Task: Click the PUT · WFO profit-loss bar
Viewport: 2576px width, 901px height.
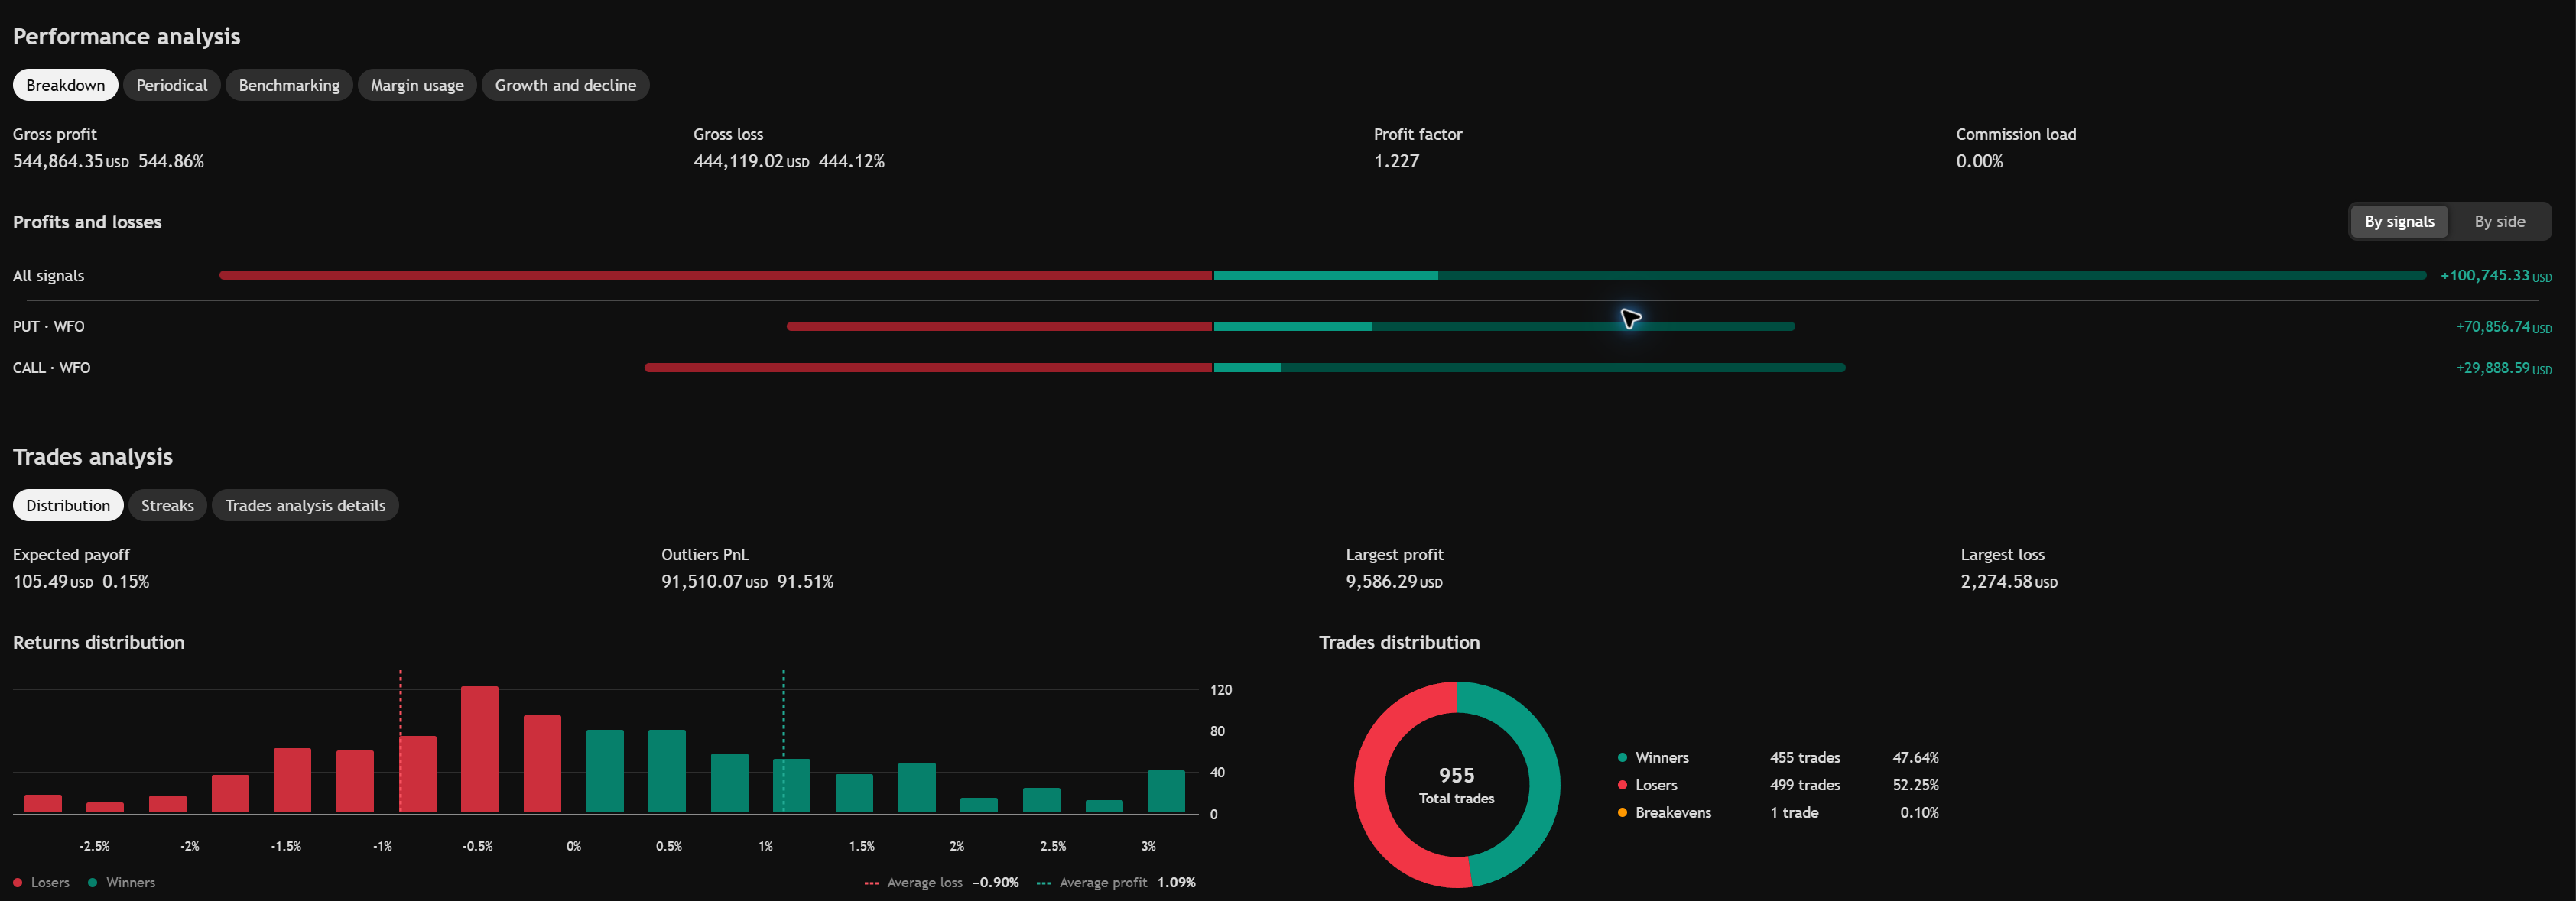Action: (1290, 326)
